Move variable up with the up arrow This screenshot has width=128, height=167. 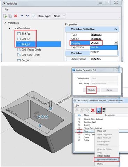point(22,16)
